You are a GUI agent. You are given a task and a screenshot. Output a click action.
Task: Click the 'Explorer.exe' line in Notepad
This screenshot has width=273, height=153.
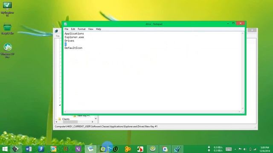tap(74, 37)
